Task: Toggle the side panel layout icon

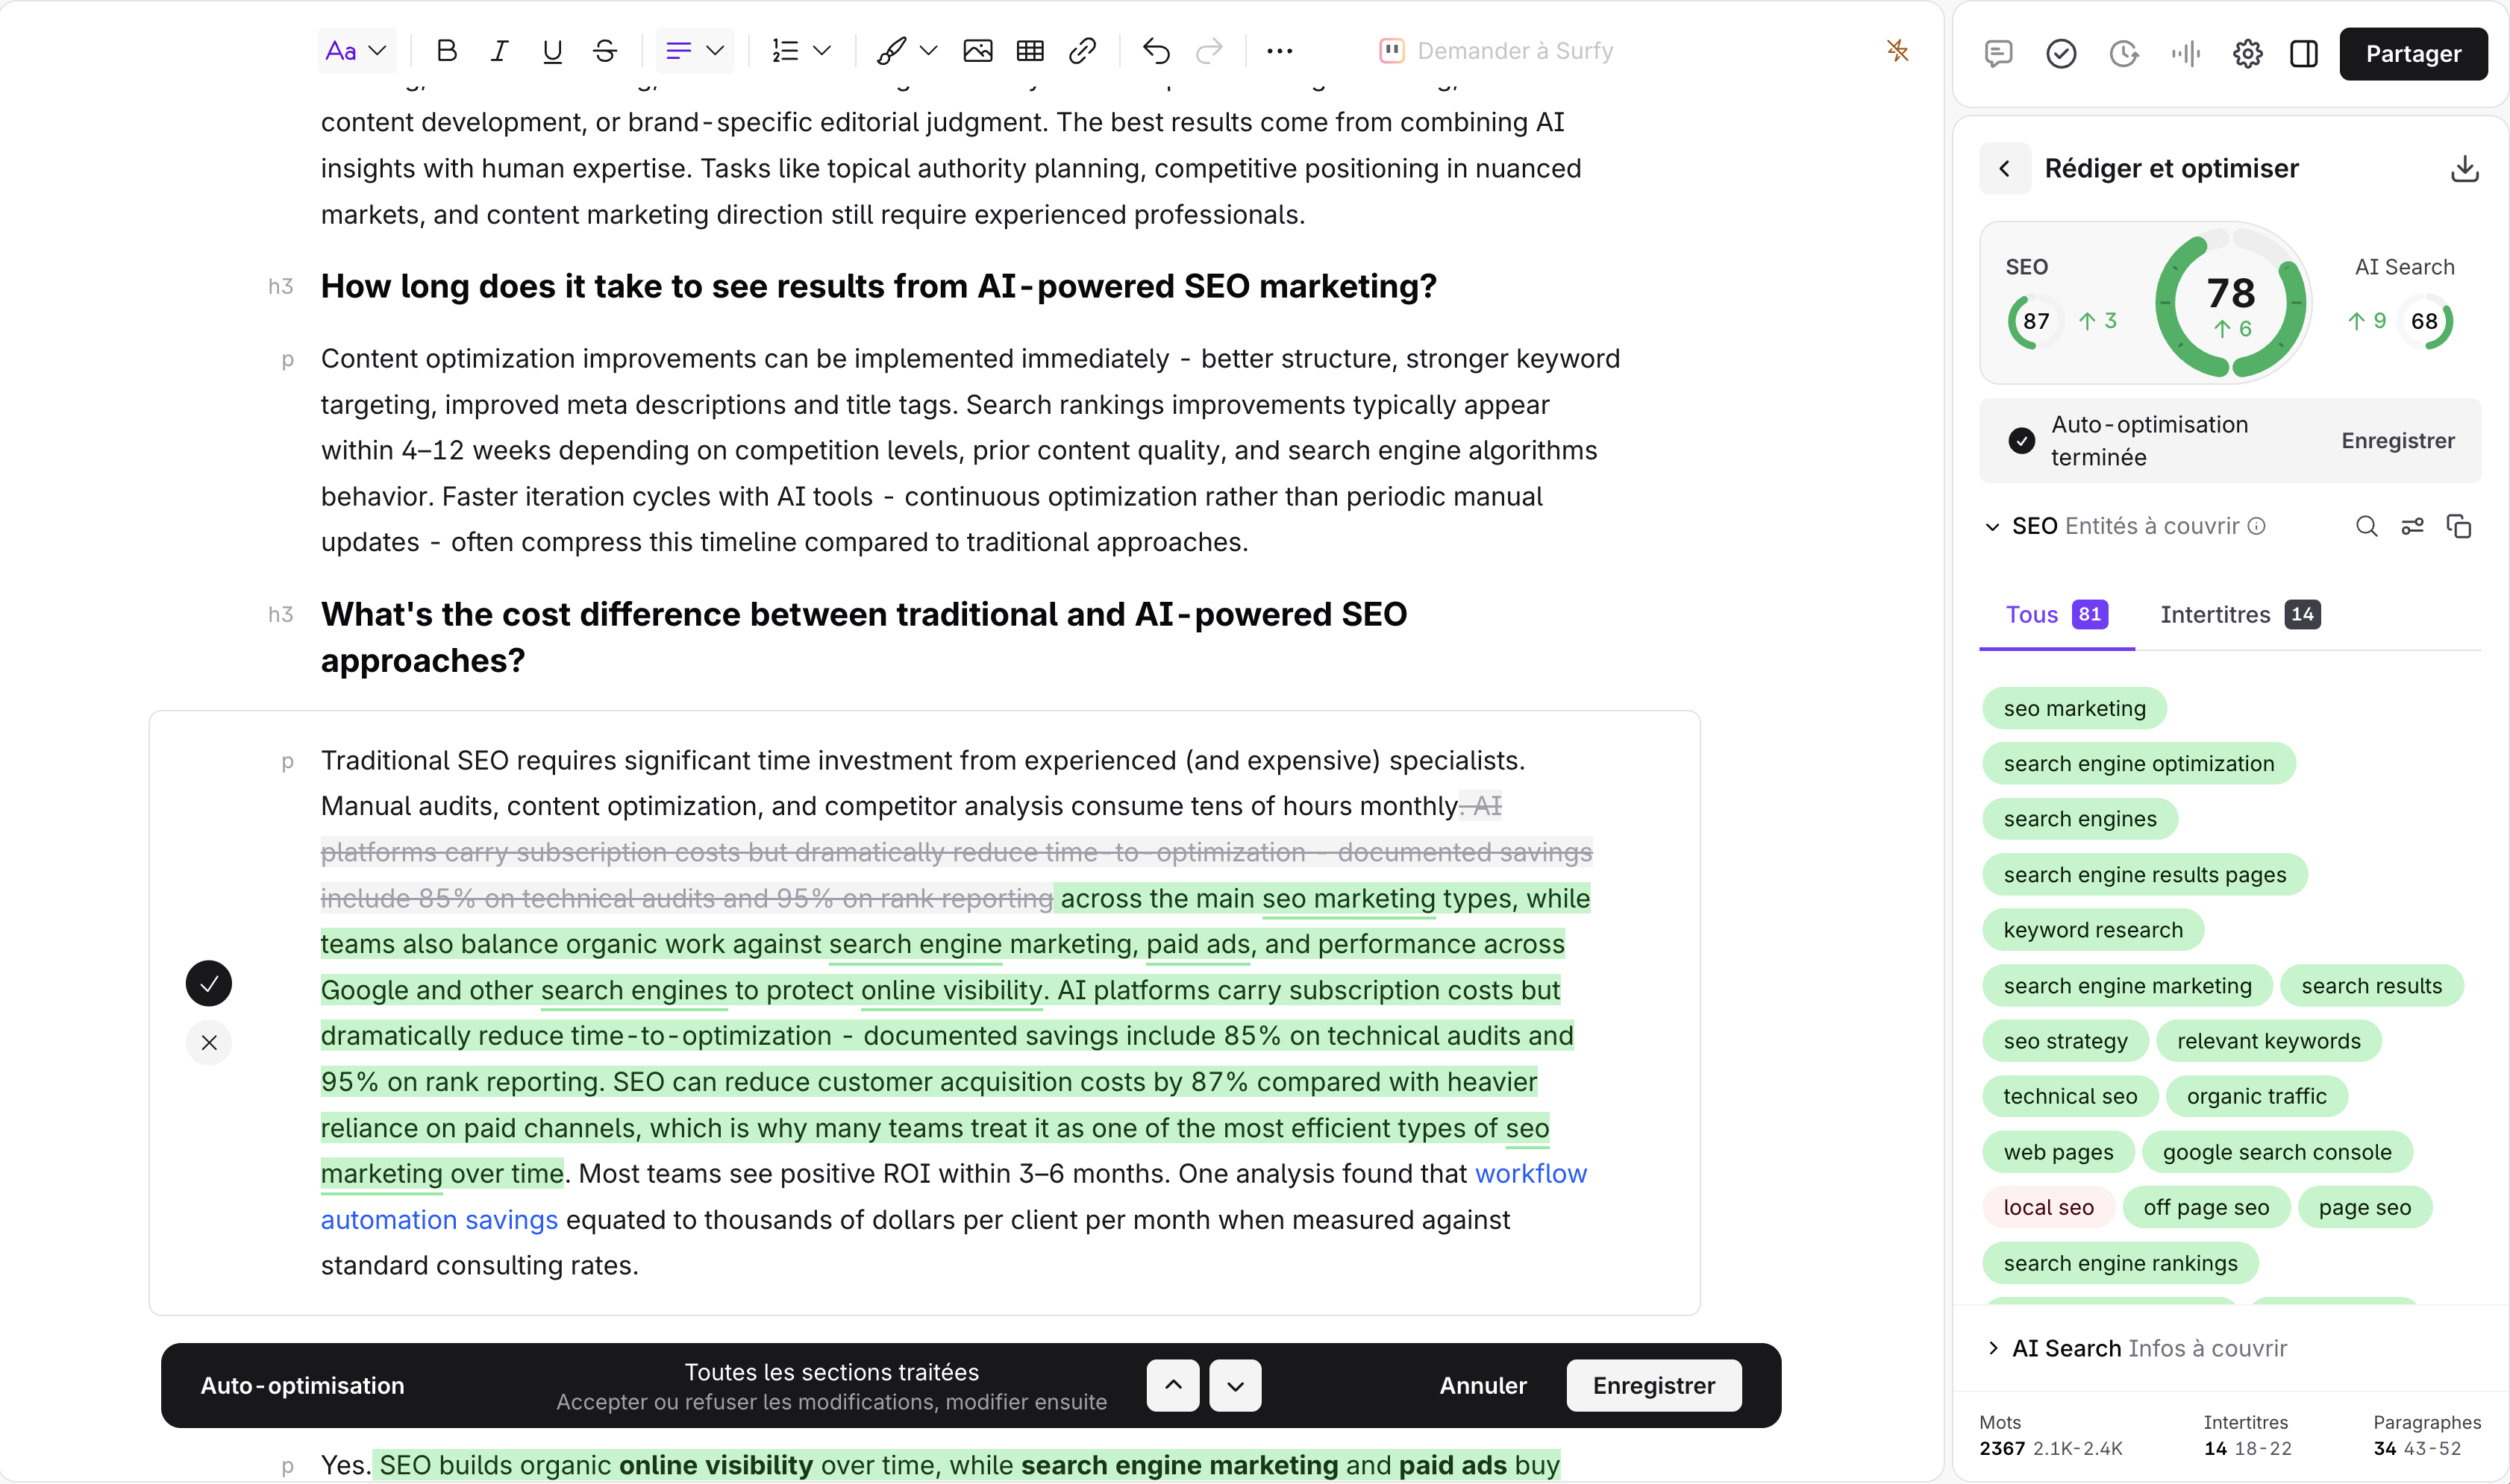Action: [2303, 53]
